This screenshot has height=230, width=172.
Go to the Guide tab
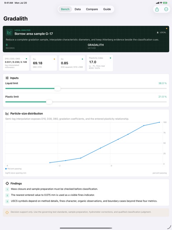point(107,9)
